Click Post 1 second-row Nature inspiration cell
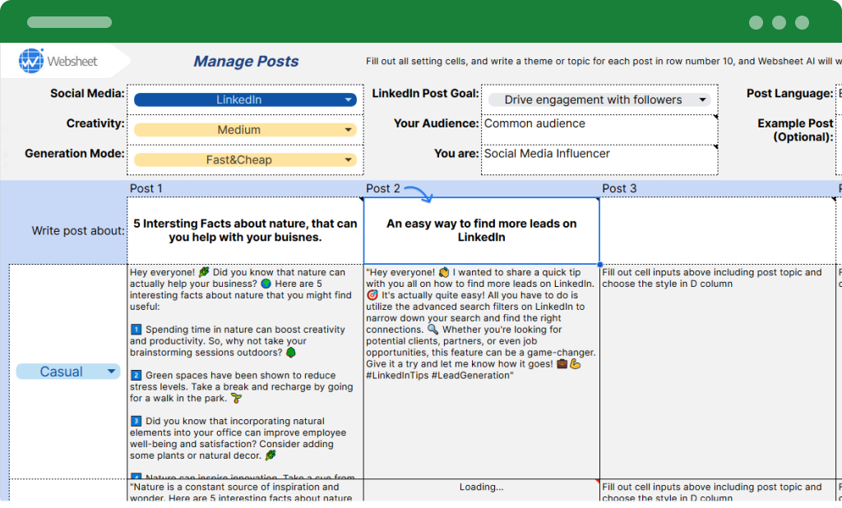This screenshot has width=842, height=508. click(245, 490)
